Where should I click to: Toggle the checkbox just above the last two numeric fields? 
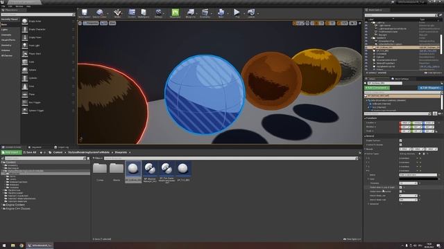coord(400,192)
